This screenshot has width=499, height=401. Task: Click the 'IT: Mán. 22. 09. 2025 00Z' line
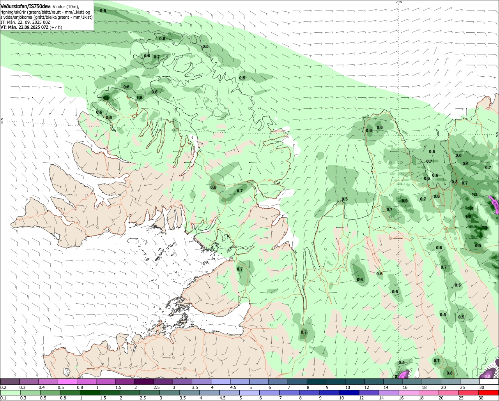[25, 22]
